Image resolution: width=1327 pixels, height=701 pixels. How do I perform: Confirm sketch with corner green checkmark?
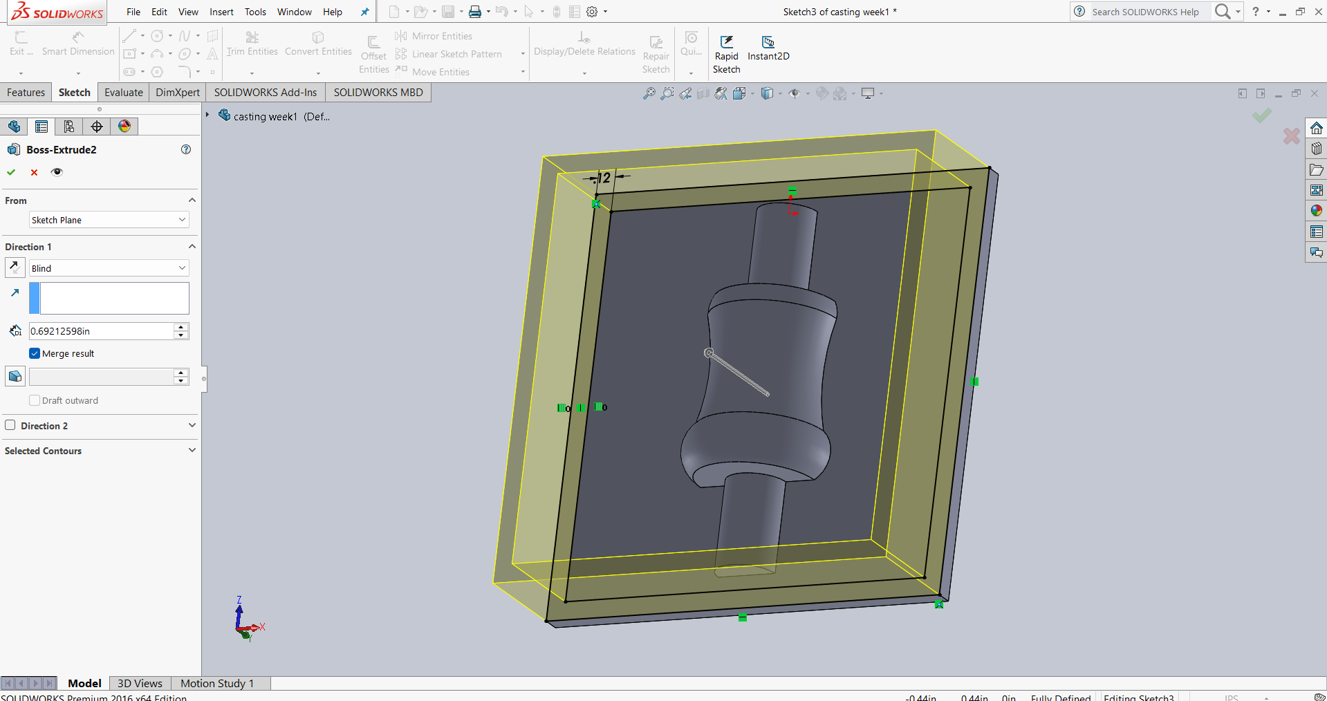1262,115
